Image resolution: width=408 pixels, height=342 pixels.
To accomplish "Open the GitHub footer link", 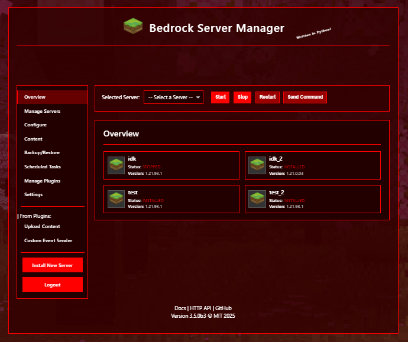I will [224, 308].
